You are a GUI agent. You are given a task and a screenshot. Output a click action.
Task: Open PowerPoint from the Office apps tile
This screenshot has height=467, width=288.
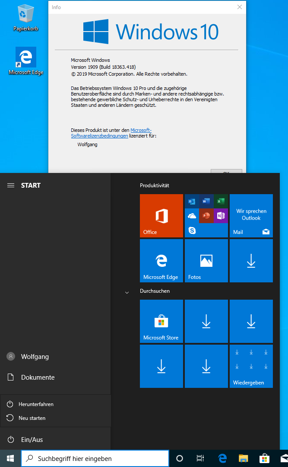(x=206, y=216)
